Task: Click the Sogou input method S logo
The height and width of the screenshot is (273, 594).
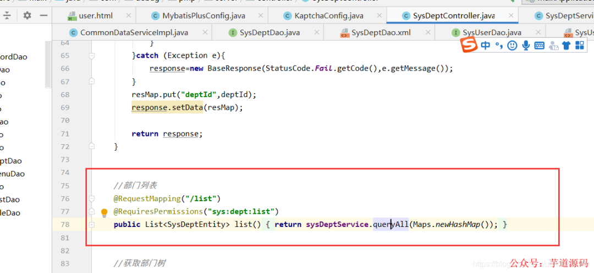Action: (x=469, y=46)
